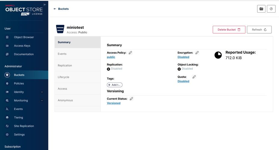Click the back arrow to Buckets
Viewport: 279px width, 150px height.
pyautogui.click(x=55, y=9)
